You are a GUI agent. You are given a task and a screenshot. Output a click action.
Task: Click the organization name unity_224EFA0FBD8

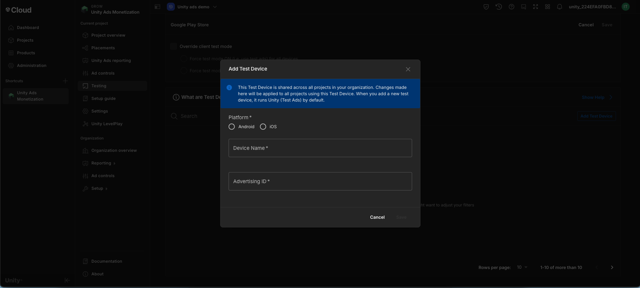(x=592, y=7)
